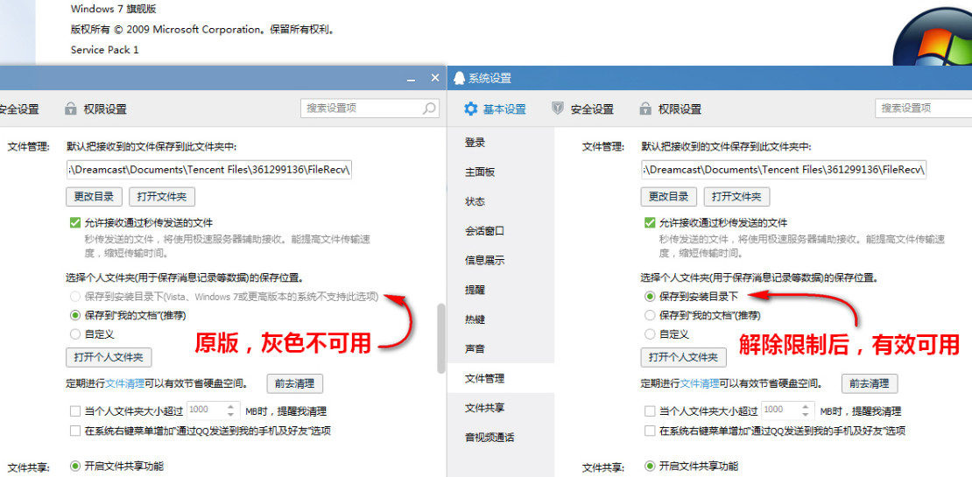972x477 pixels.
Task: Click 前去清理 button in left window
Action: pos(295,383)
